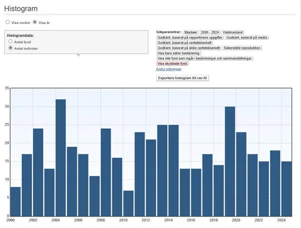Choose 'Antal individer' as histogram data
The width and height of the screenshot is (301, 228).
10,48
